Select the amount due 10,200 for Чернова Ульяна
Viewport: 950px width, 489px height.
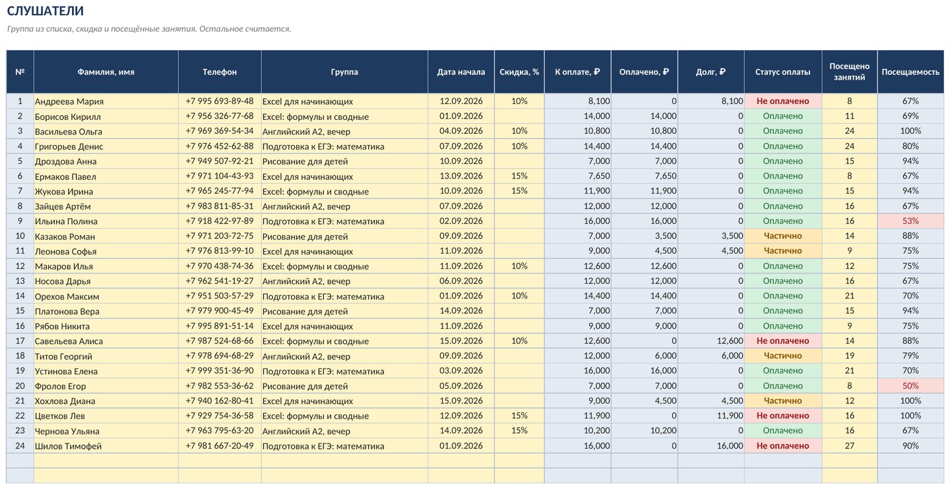pos(578,431)
